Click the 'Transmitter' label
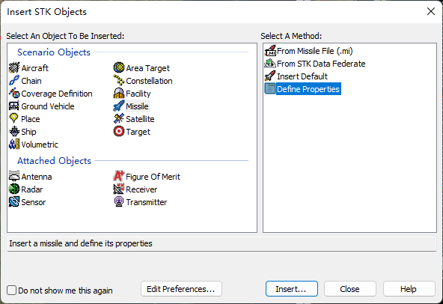The image size is (443, 304). coord(147,202)
